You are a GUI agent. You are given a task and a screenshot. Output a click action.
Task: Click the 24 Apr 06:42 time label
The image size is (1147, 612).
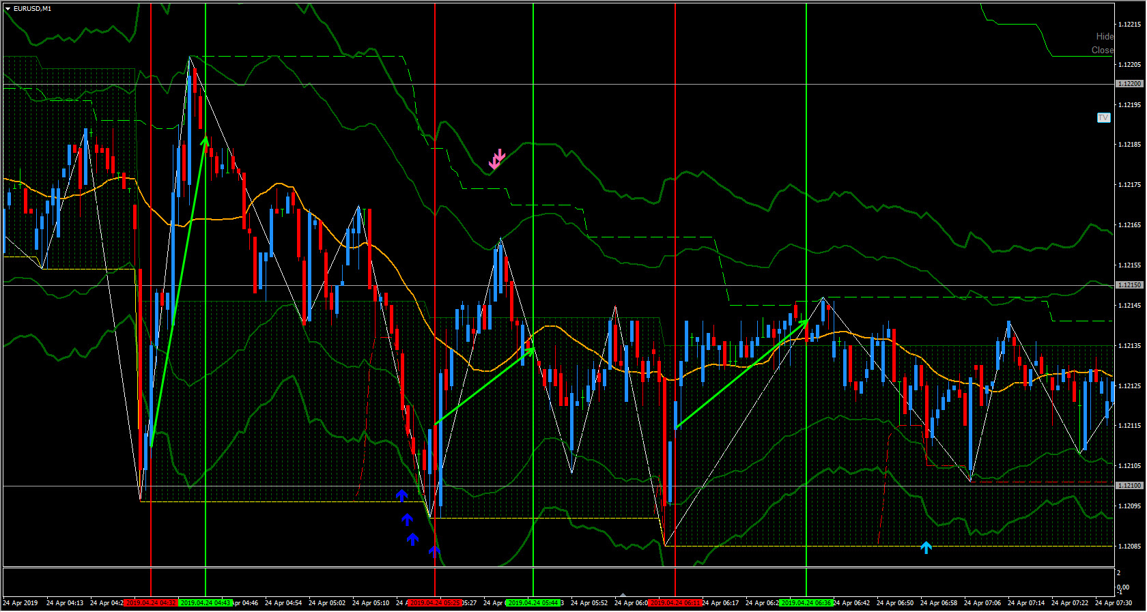click(x=852, y=603)
